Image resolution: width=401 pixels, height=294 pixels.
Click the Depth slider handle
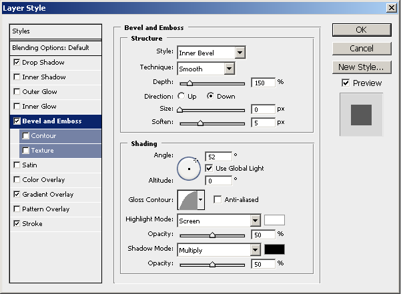coord(190,83)
